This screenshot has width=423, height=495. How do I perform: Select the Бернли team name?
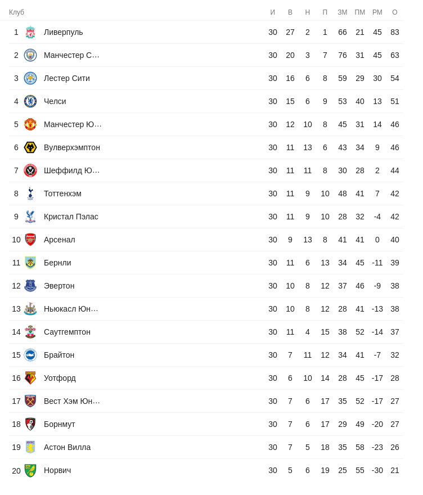tap(57, 263)
